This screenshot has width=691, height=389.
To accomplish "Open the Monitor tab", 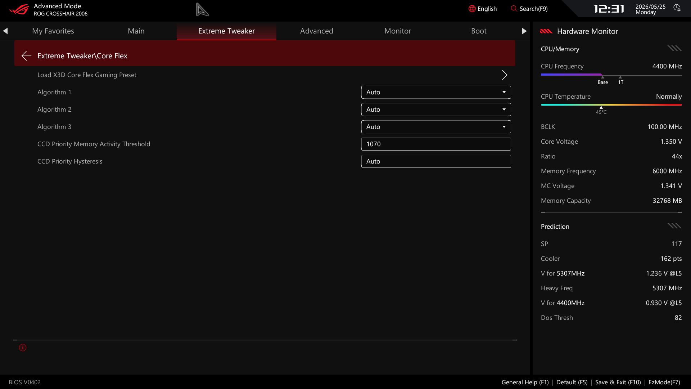I will (x=398, y=31).
